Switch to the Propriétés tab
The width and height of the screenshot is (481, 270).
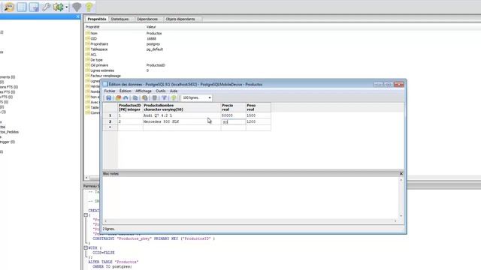(97, 19)
